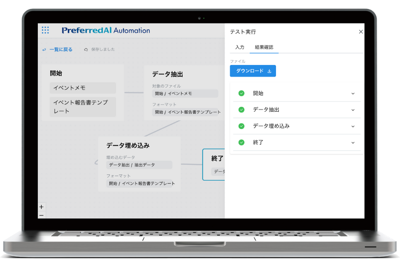Expand the データ埋め込み result chevron
This screenshot has width=400, height=267.
353,126
